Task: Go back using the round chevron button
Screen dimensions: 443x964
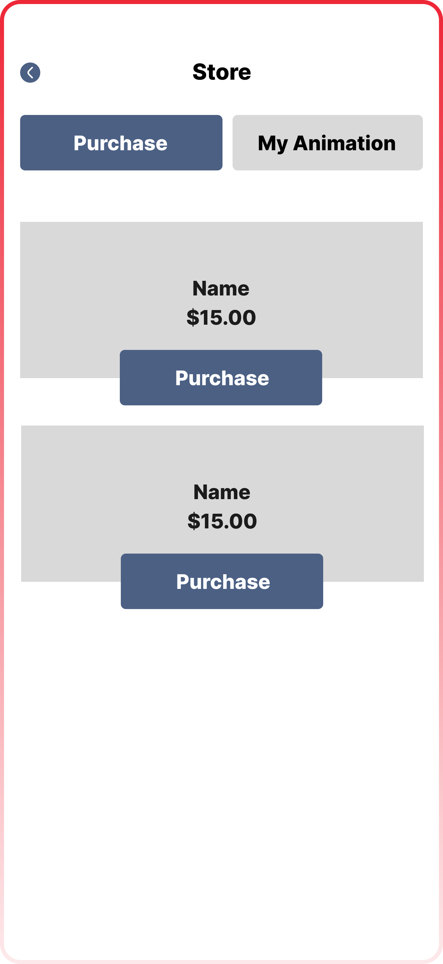Action: pyautogui.click(x=30, y=73)
